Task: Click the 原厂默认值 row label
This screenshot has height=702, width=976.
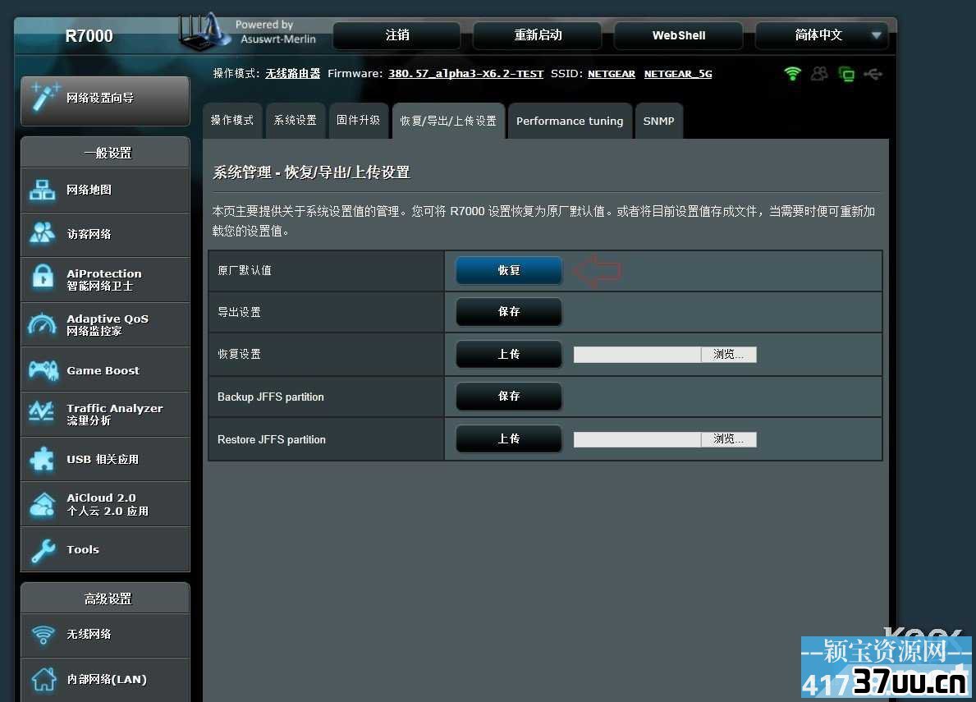Action: pos(245,270)
